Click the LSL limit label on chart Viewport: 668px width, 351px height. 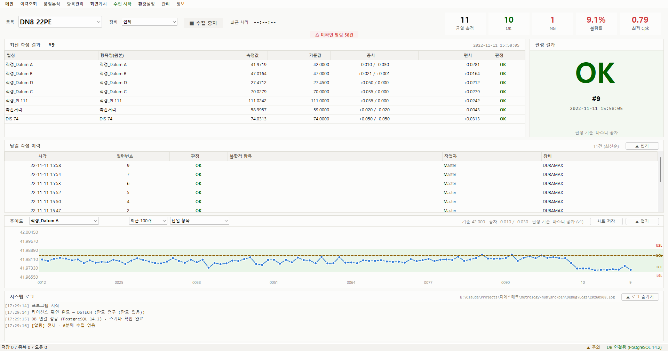click(659, 276)
